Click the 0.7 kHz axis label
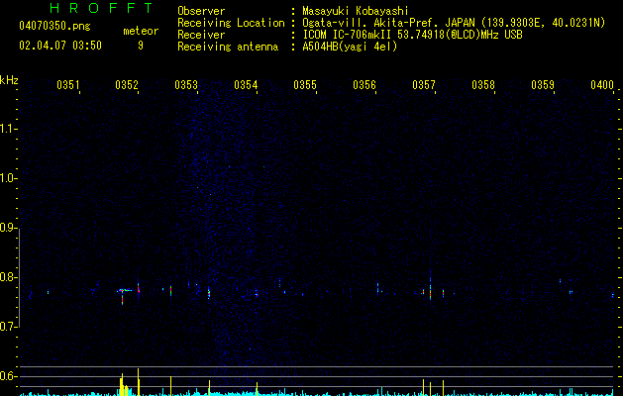623x396 pixels. click(x=8, y=327)
